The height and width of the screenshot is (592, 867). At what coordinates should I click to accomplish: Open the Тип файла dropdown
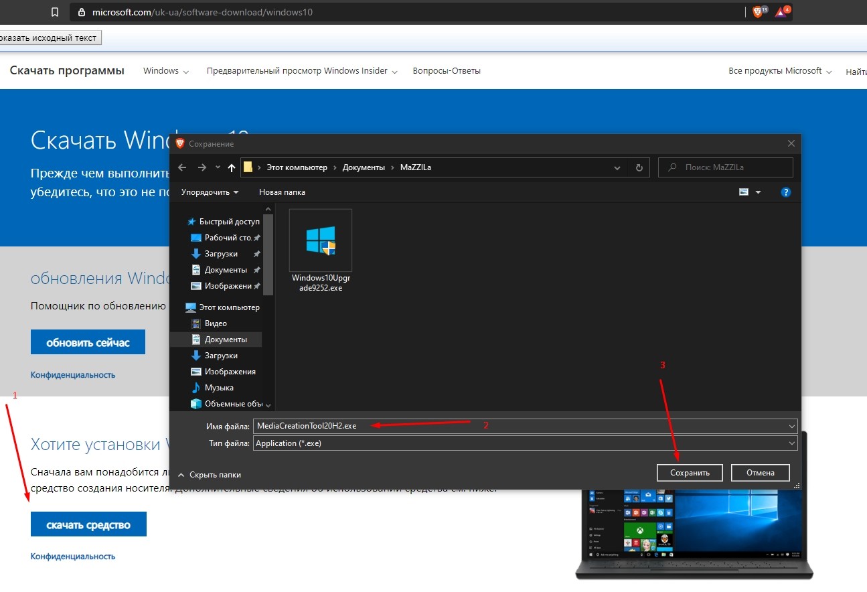coord(526,443)
